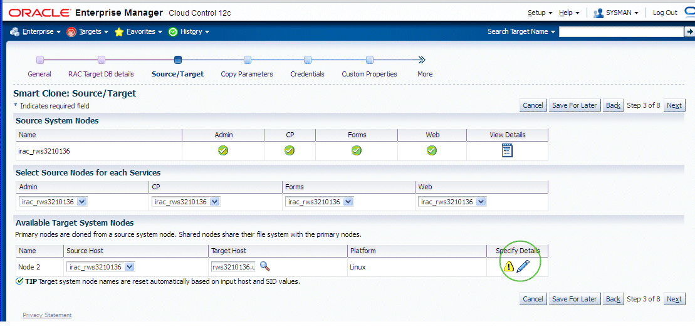Go to Credentials step label
The image size is (695, 329).
click(x=307, y=74)
